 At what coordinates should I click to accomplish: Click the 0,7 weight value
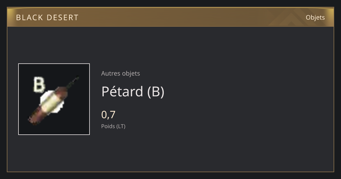click(108, 115)
